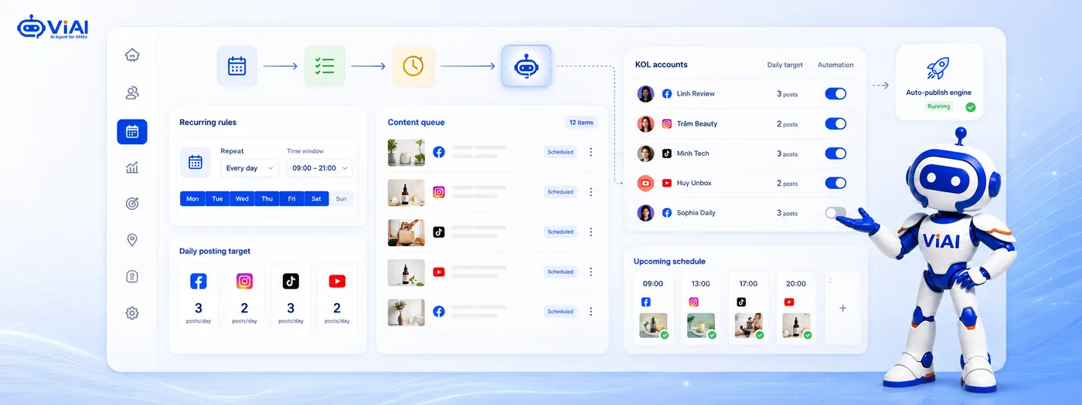The image size is (1082, 405).
Task: Open the Settings gear sidebar icon
Action: coord(132,313)
